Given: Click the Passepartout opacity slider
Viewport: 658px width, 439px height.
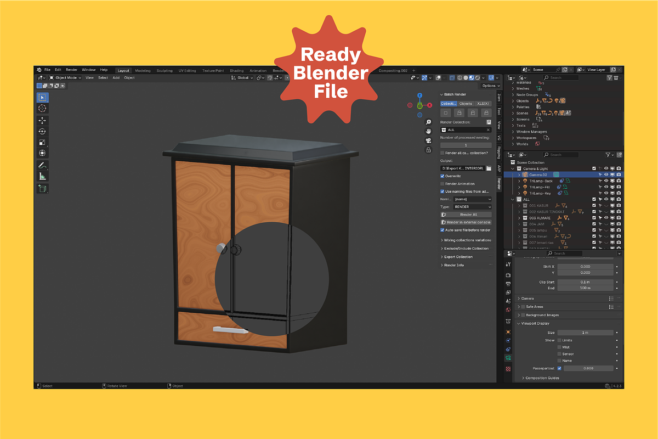Looking at the screenshot, I should (x=588, y=369).
